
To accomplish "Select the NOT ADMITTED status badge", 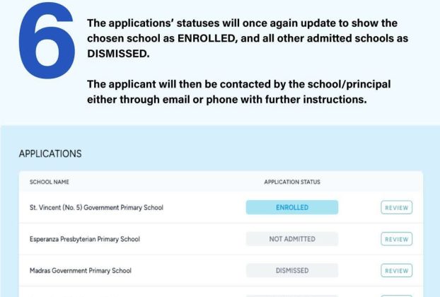I will (x=292, y=239).
